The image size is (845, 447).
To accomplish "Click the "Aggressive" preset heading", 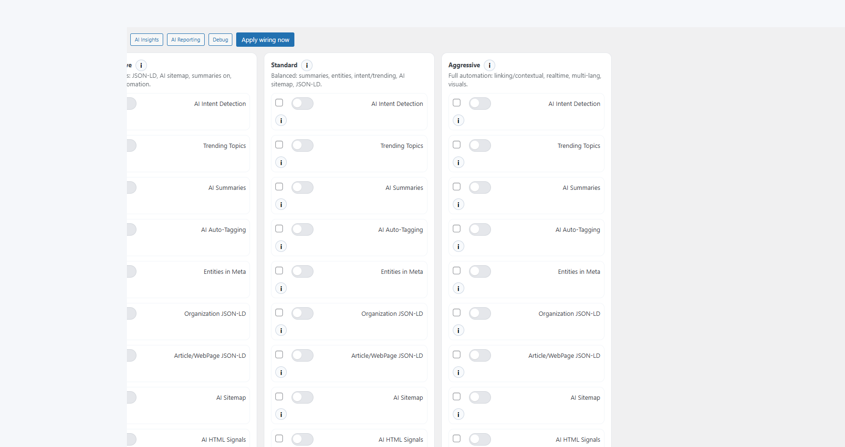I will [464, 65].
